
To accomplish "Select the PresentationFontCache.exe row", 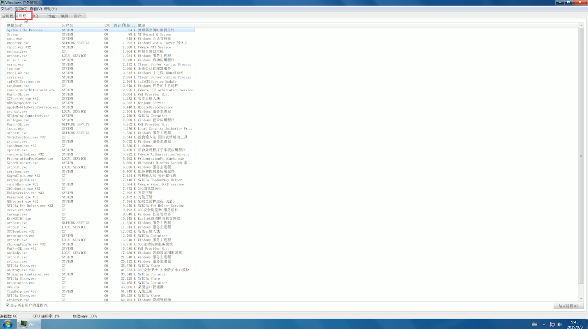I will [x=100, y=159].
